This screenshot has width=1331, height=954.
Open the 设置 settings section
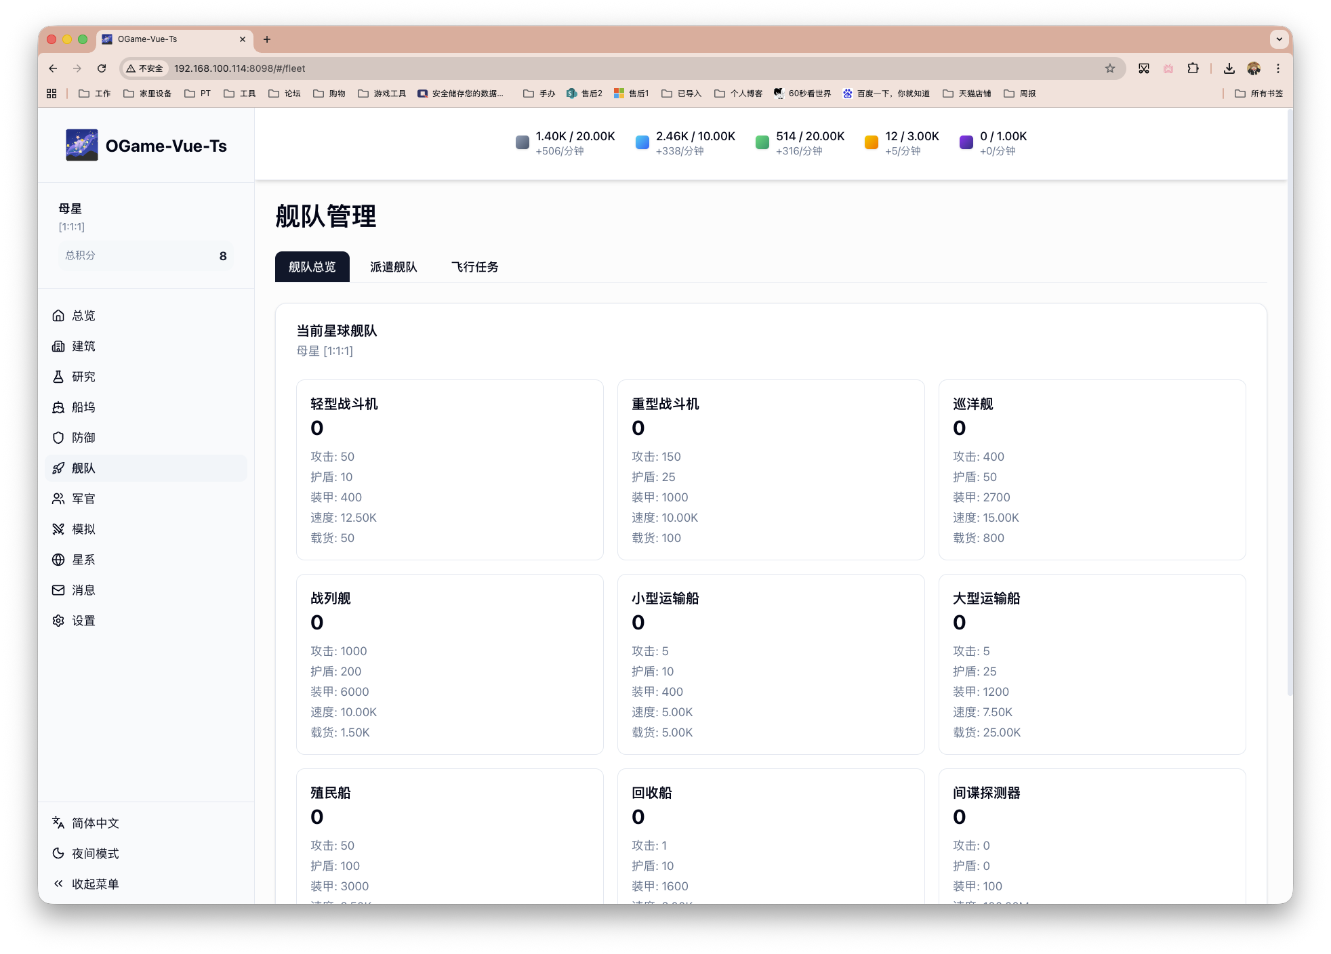click(x=83, y=620)
